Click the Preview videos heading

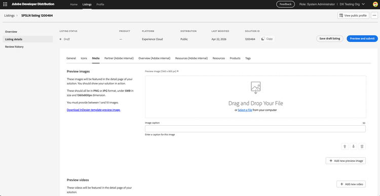[x=78, y=180]
